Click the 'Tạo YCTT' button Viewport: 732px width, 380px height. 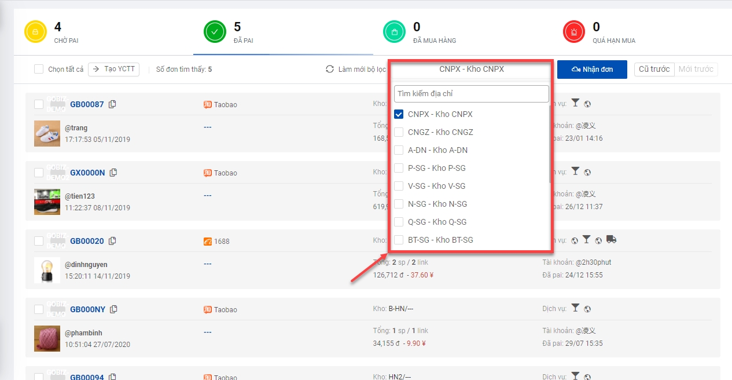pyautogui.click(x=113, y=70)
